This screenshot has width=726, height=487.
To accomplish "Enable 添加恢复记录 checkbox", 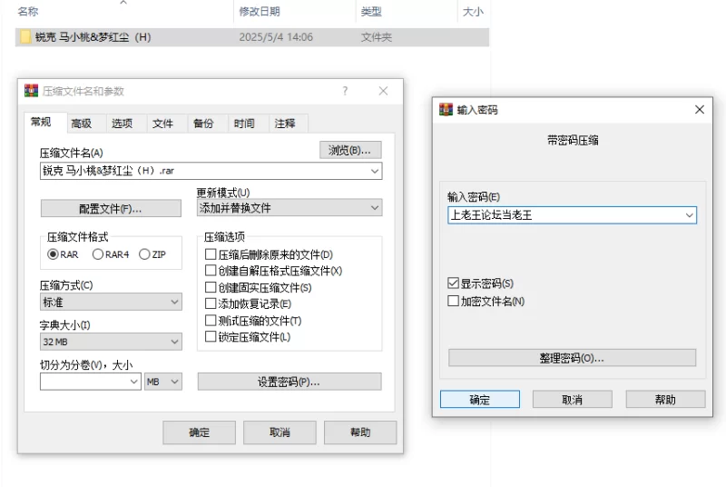I will 211,303.
